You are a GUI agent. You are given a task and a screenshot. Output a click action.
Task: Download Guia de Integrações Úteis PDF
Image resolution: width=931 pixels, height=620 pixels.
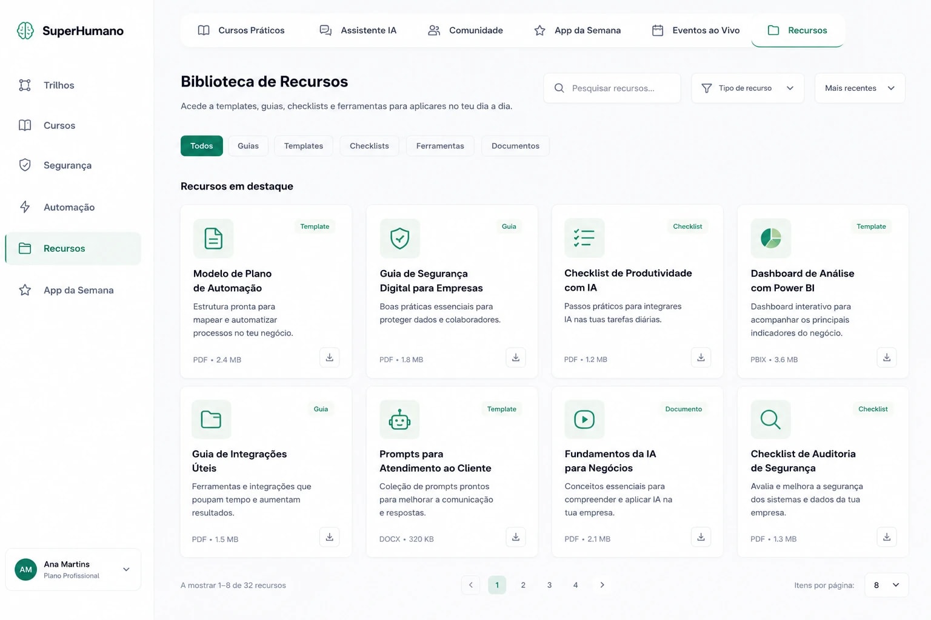pos(329,537)
